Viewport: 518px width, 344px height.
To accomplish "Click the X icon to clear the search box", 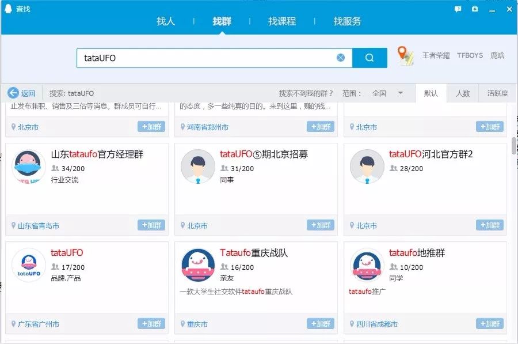I will click(341, 57).
